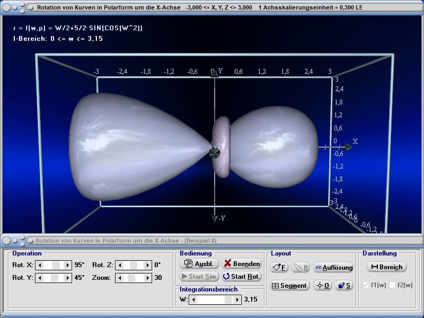Click left arrow of Rot. Z scrollbar
The height and width of the screenshot is (318, 424).
pyautogui.click(x=119, y=265)
